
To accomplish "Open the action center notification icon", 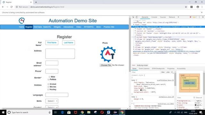I will click(x=201, y=112).
